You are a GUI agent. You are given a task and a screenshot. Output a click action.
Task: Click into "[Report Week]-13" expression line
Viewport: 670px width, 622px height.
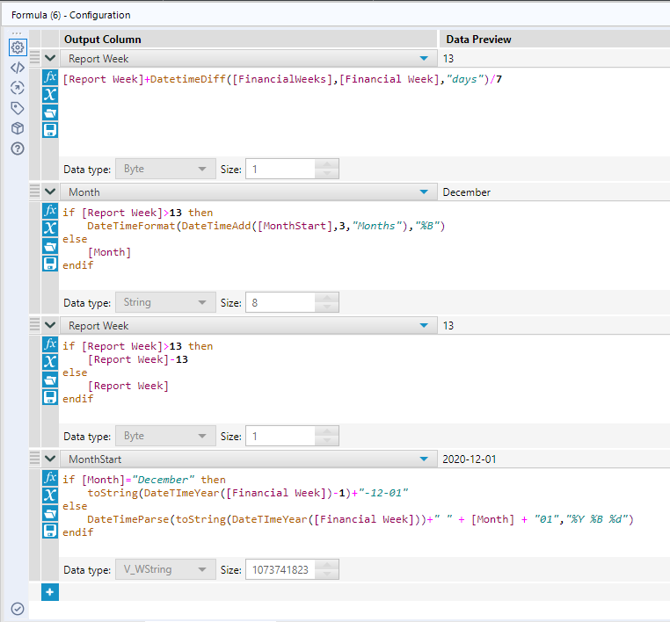click(137, 359)
